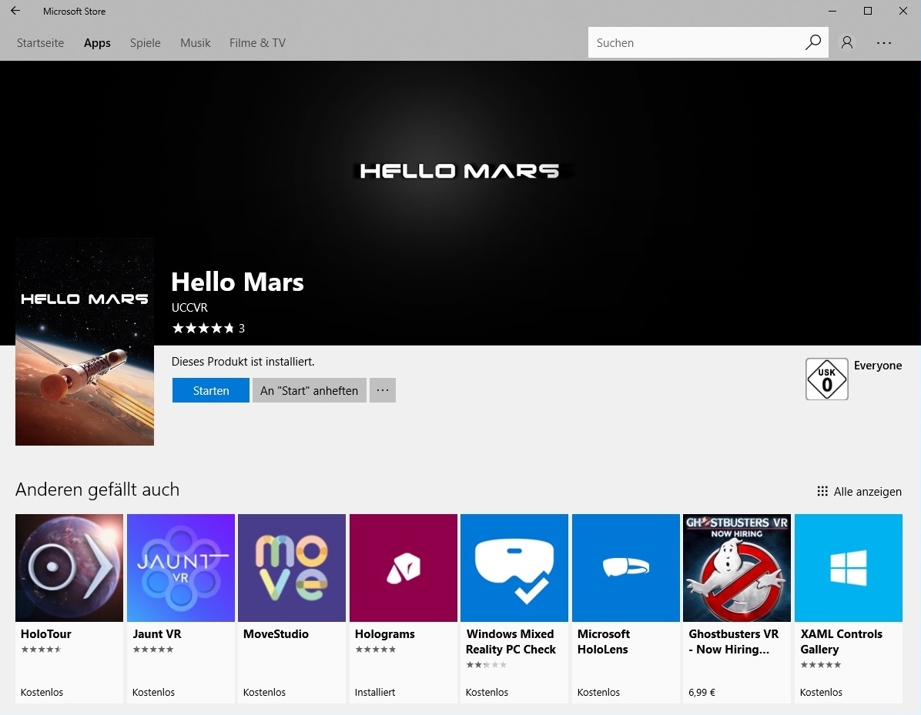This screenshot has height=715, width=921.
Task: Open the top-right more options menu
Action: point(883,43)
